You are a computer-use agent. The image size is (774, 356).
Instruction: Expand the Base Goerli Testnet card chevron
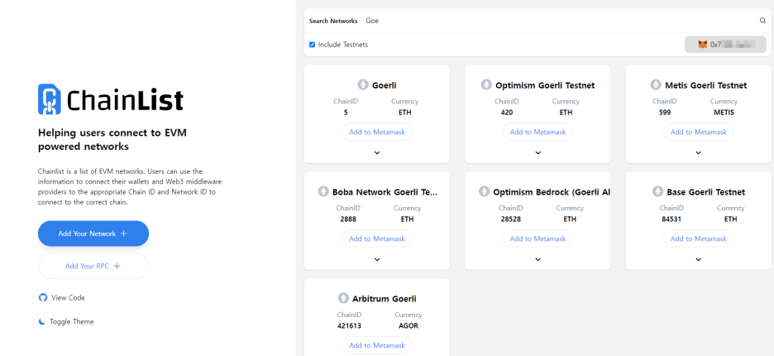(699, 260)
